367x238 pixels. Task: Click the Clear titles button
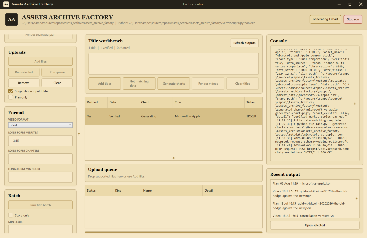point(243,84)
